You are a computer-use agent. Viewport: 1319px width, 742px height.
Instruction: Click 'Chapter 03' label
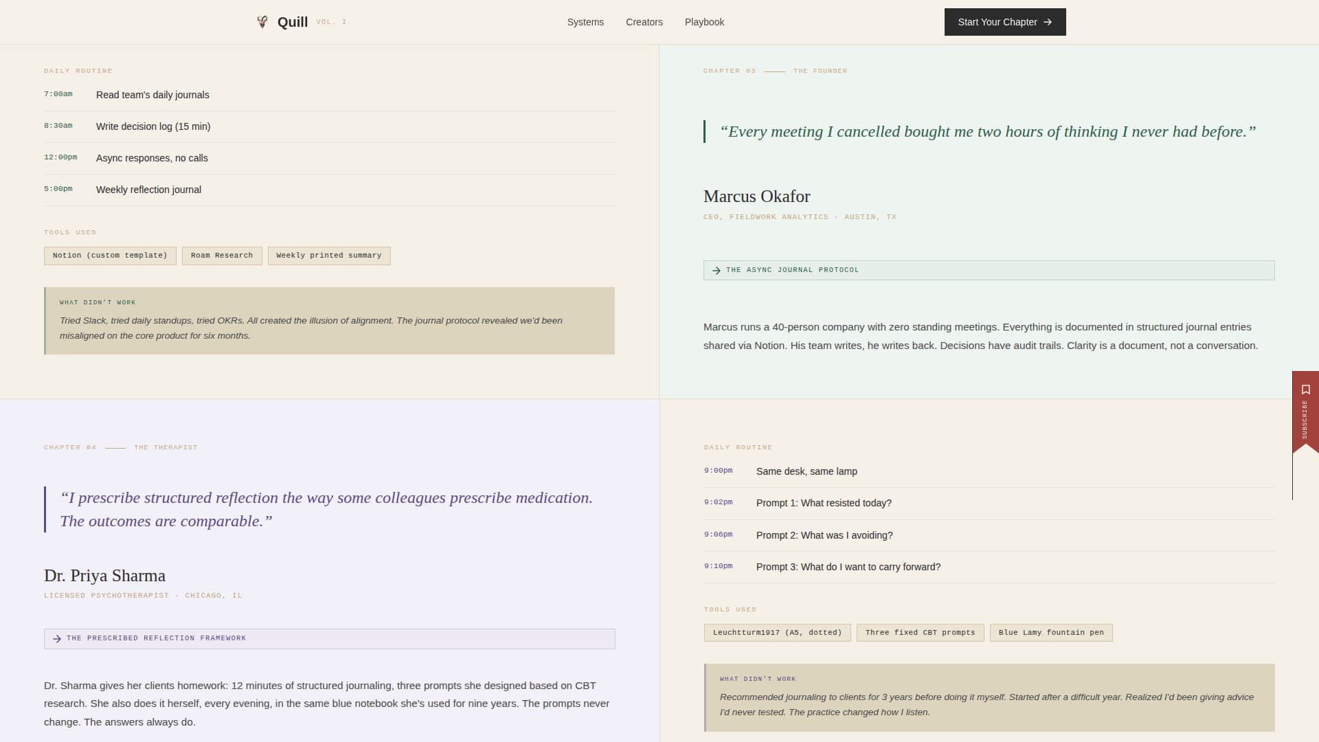[730, 71]
